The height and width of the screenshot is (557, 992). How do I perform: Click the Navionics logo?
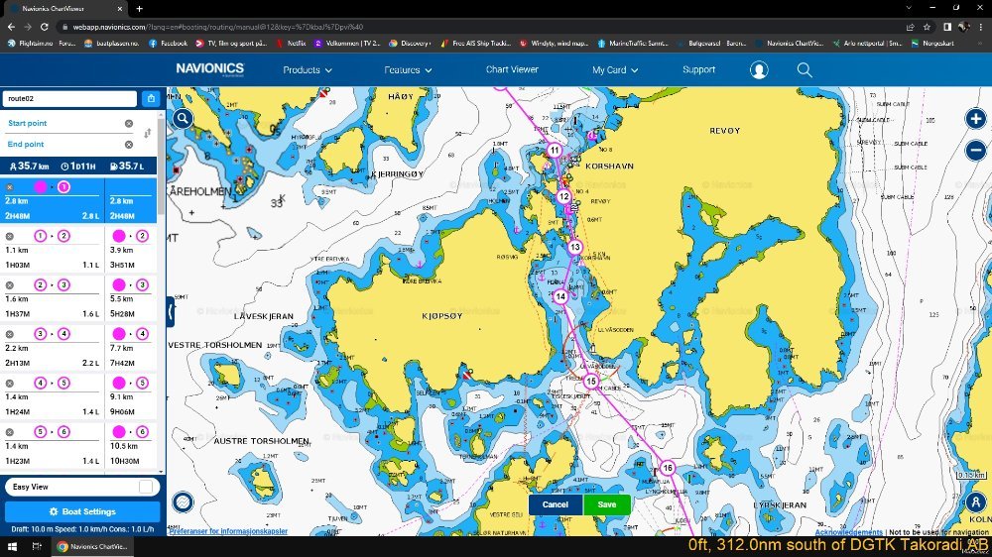(x=210, y=69)
